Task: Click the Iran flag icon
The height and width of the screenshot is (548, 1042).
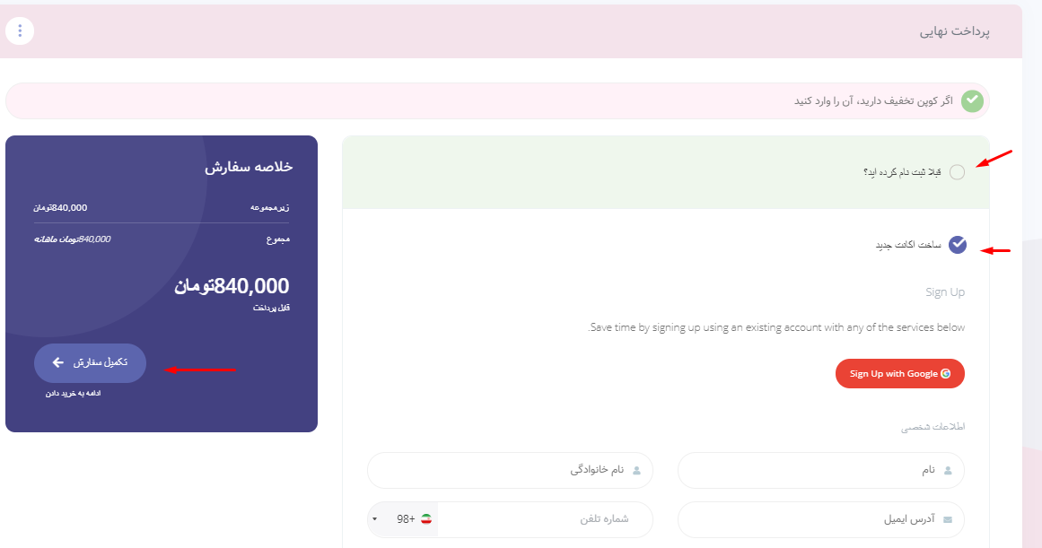Action: pyautogui.click(x=426, y=518)
